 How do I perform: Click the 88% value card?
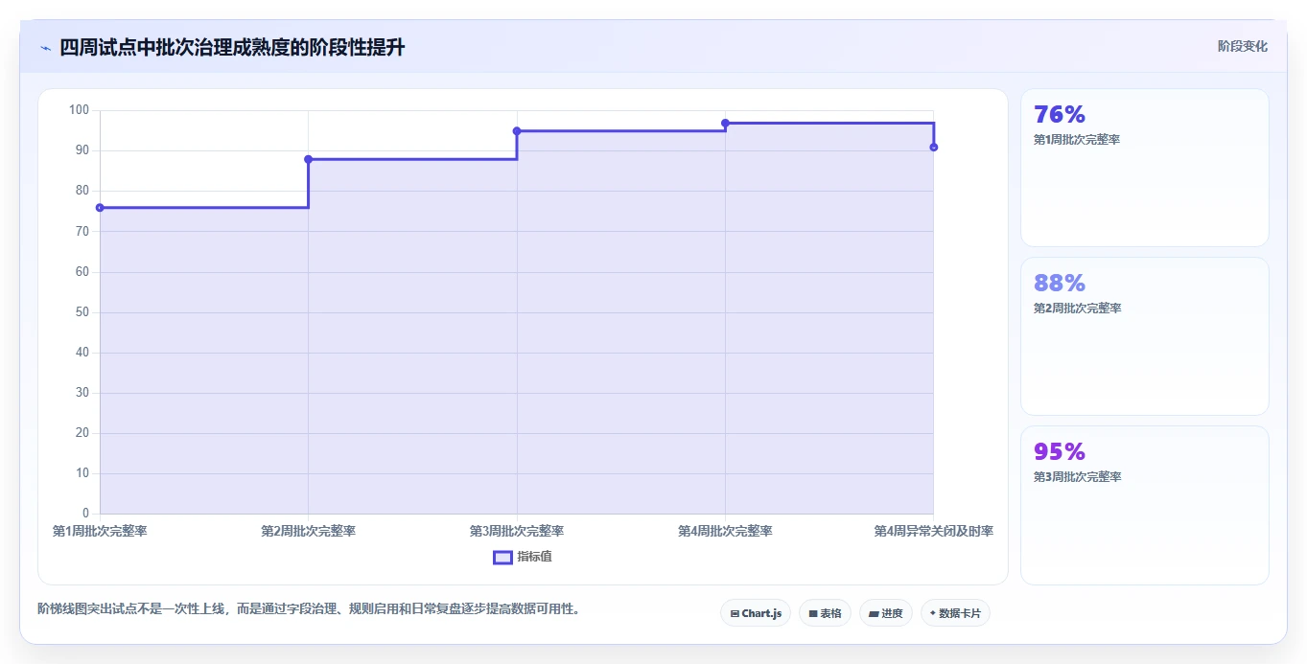tap(1145, 336)
